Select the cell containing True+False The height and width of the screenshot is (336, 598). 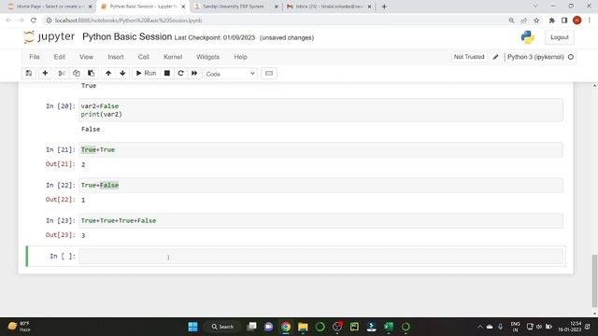pyautogui.click(x=320, y=185)
